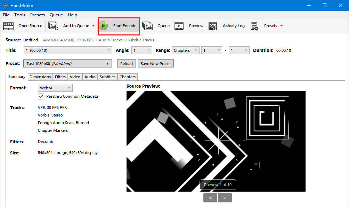
Task: Click the Presets gear document icon
Action: coord(254,26)
